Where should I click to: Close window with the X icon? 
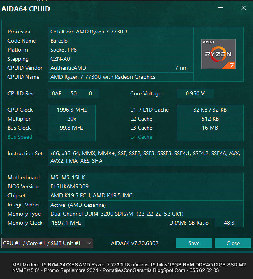tap(244, 8)
